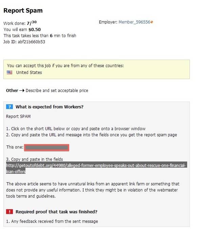Click the Report Spam page heading
Image resolution: width=197 pixels, height=230 pixels.
click(x=23, y=11)
